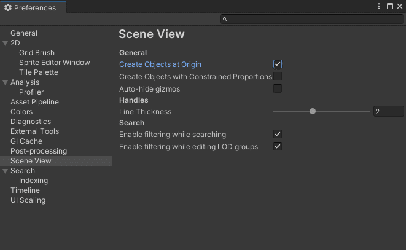
Task: Open External Tools preferences
Action: point(34,131)
